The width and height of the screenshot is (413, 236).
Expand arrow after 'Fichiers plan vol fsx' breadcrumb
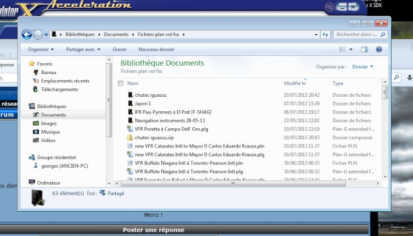(x=183, y=35)
